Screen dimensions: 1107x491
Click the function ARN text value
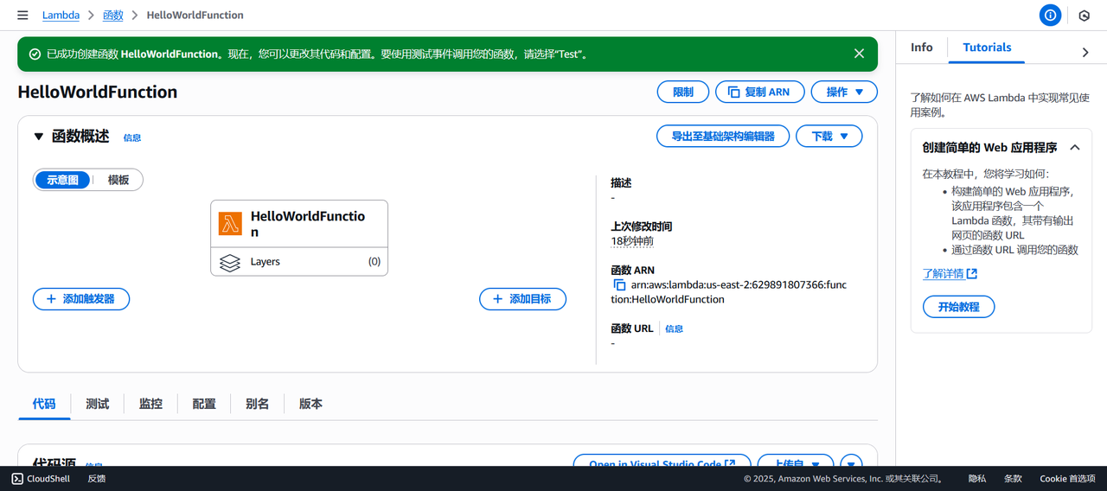click(x=729, y=292)
